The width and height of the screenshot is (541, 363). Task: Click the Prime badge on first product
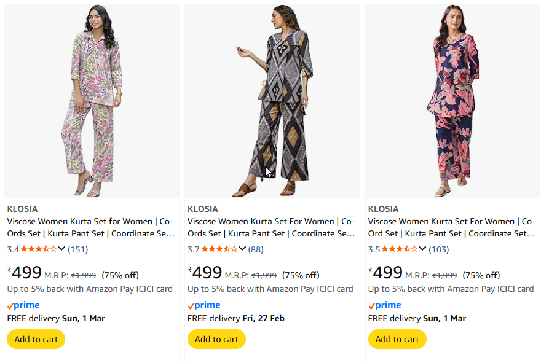(x=23, y=305)
